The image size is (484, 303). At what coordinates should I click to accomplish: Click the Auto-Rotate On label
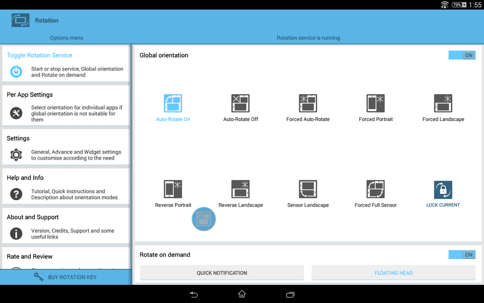pyautogui.click(x=173, y=119)
